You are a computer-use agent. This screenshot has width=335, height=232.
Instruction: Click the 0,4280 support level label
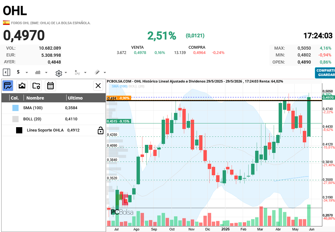point(112,135)
